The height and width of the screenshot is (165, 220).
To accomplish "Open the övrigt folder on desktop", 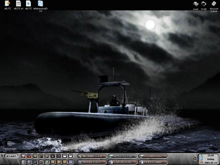I will (x=204, y=4).
